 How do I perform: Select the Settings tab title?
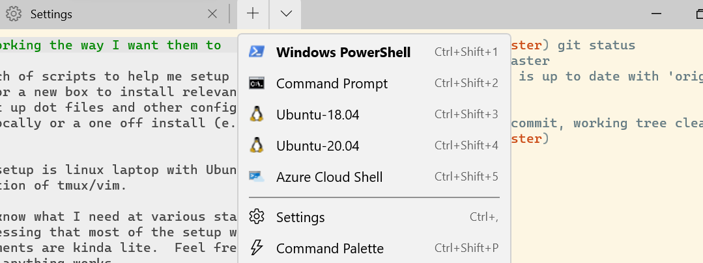(51, 14)
